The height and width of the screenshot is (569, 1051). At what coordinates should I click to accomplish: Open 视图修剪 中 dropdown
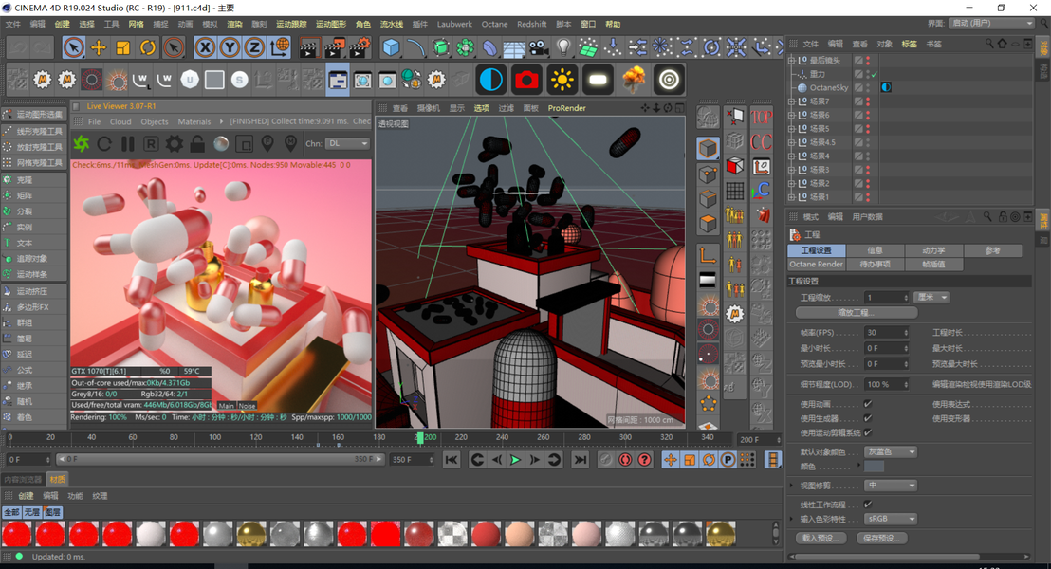coord(890,486)
